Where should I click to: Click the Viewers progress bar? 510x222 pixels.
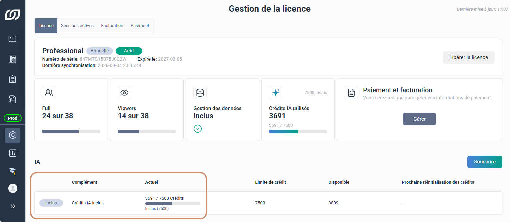click(x=147, y=132)
